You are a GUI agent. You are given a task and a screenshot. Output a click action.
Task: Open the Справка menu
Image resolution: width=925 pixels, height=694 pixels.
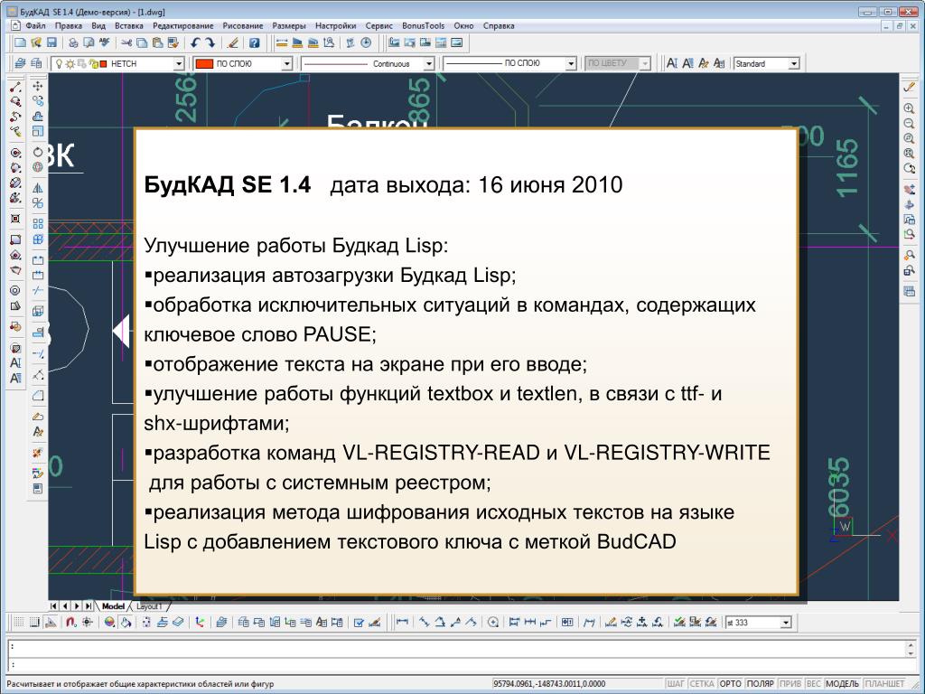pyautogui.click(x=499, y=26)
